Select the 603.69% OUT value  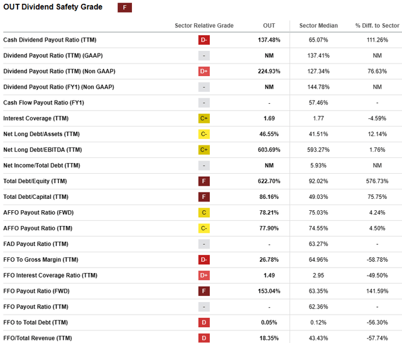pyautogui.click(x=269, y=150)
